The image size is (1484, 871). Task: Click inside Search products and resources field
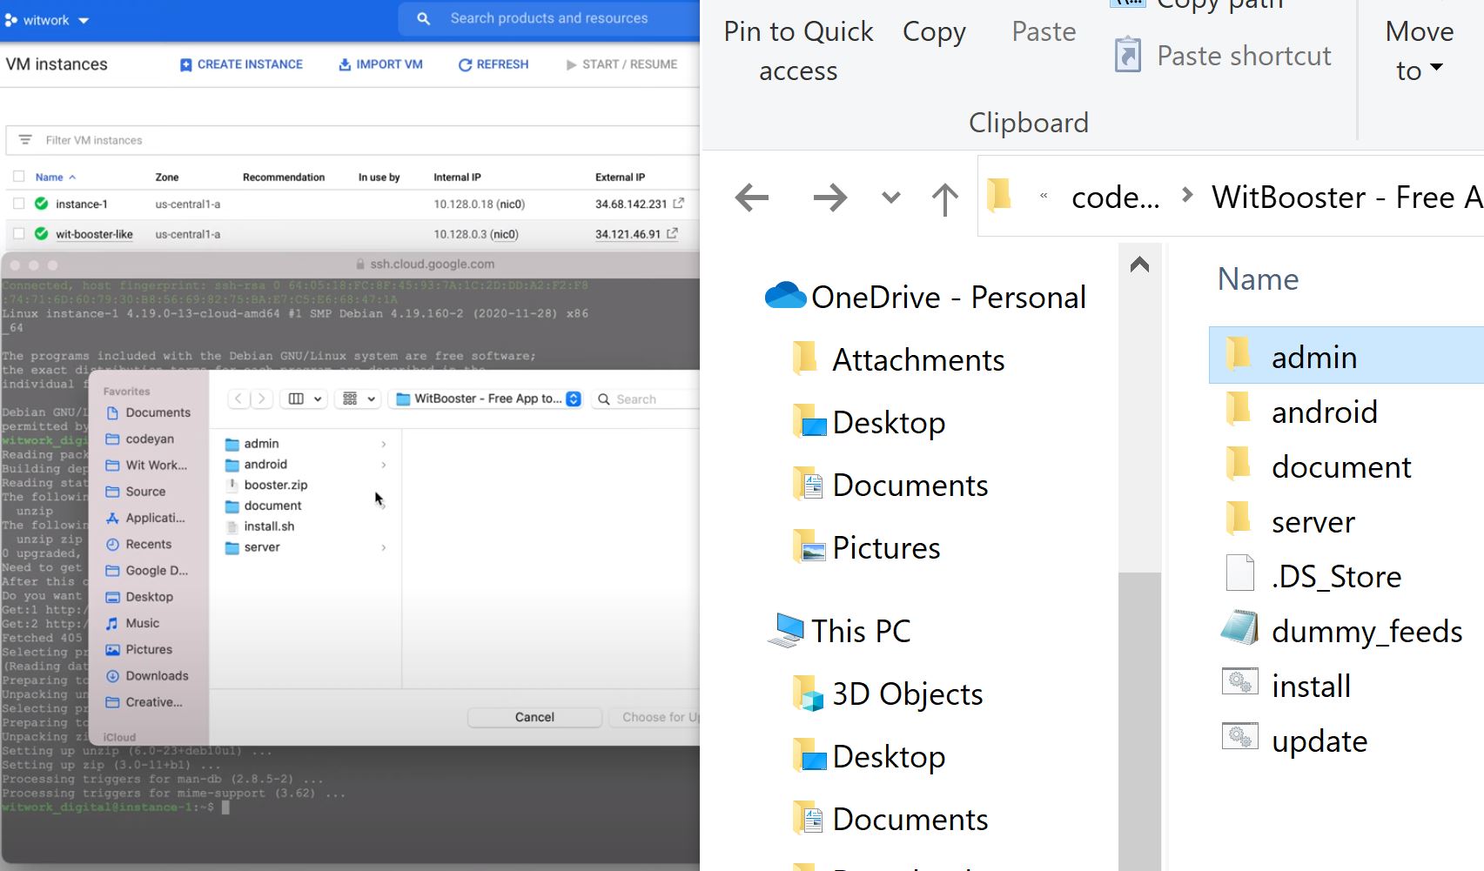coord(548,18)
